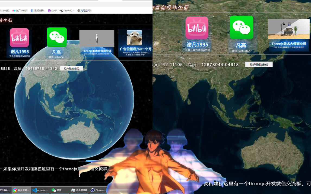Click the latitude value 42.11105
The width and height of the screenshot is (311, 194).
tap(173, 65)
